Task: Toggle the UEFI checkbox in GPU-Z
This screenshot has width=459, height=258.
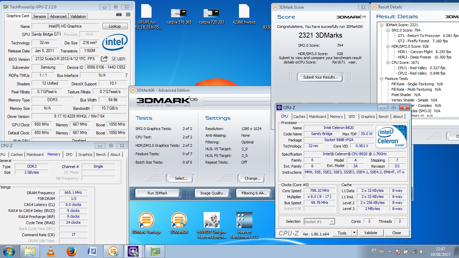Action: (x=114, y=59)
